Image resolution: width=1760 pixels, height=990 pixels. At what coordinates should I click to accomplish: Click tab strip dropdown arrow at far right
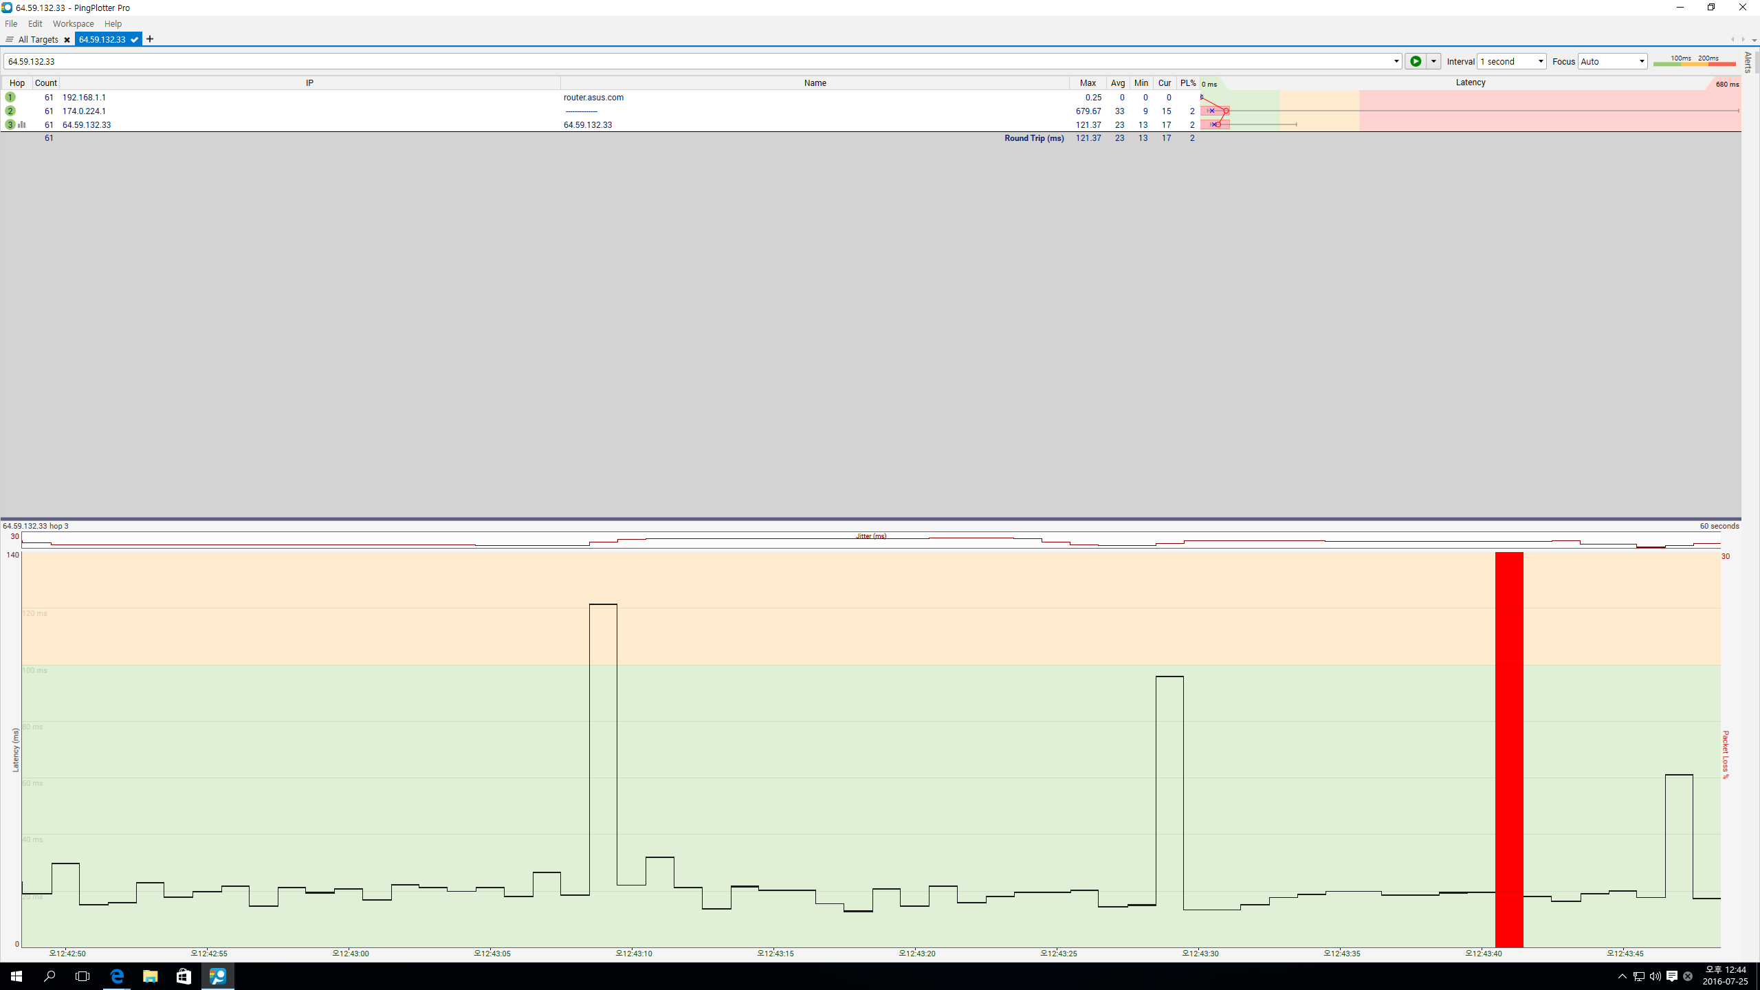tap(1754, 40)
